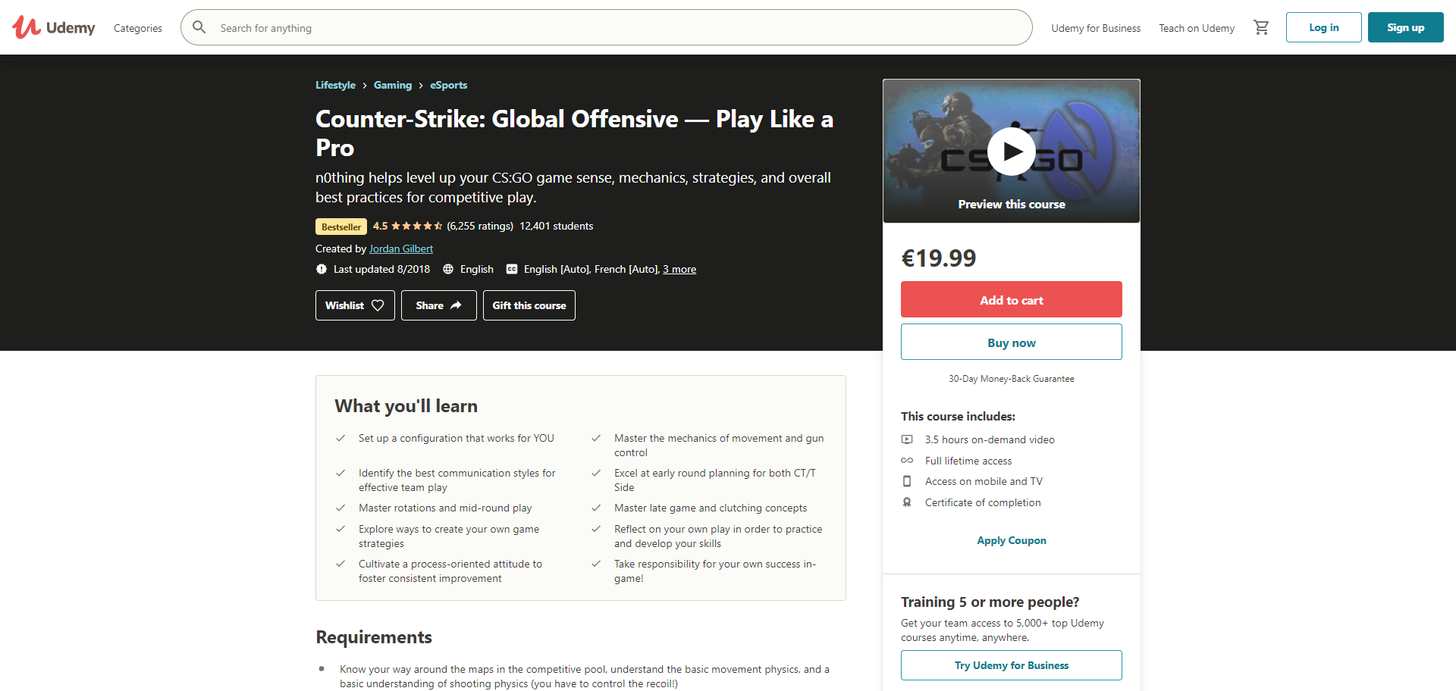1456x691 pixels.
Task: Click the 12,401 students text
Action: pyautogui.click(x=557, y=226)
